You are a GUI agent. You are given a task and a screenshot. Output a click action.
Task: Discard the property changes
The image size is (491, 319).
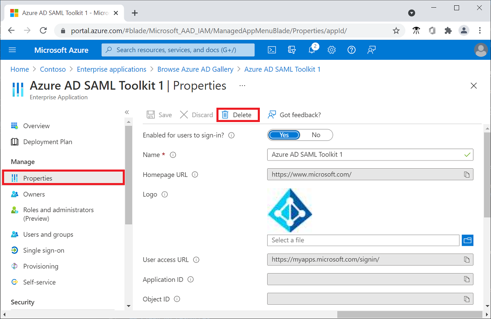(x=196, y=115)
